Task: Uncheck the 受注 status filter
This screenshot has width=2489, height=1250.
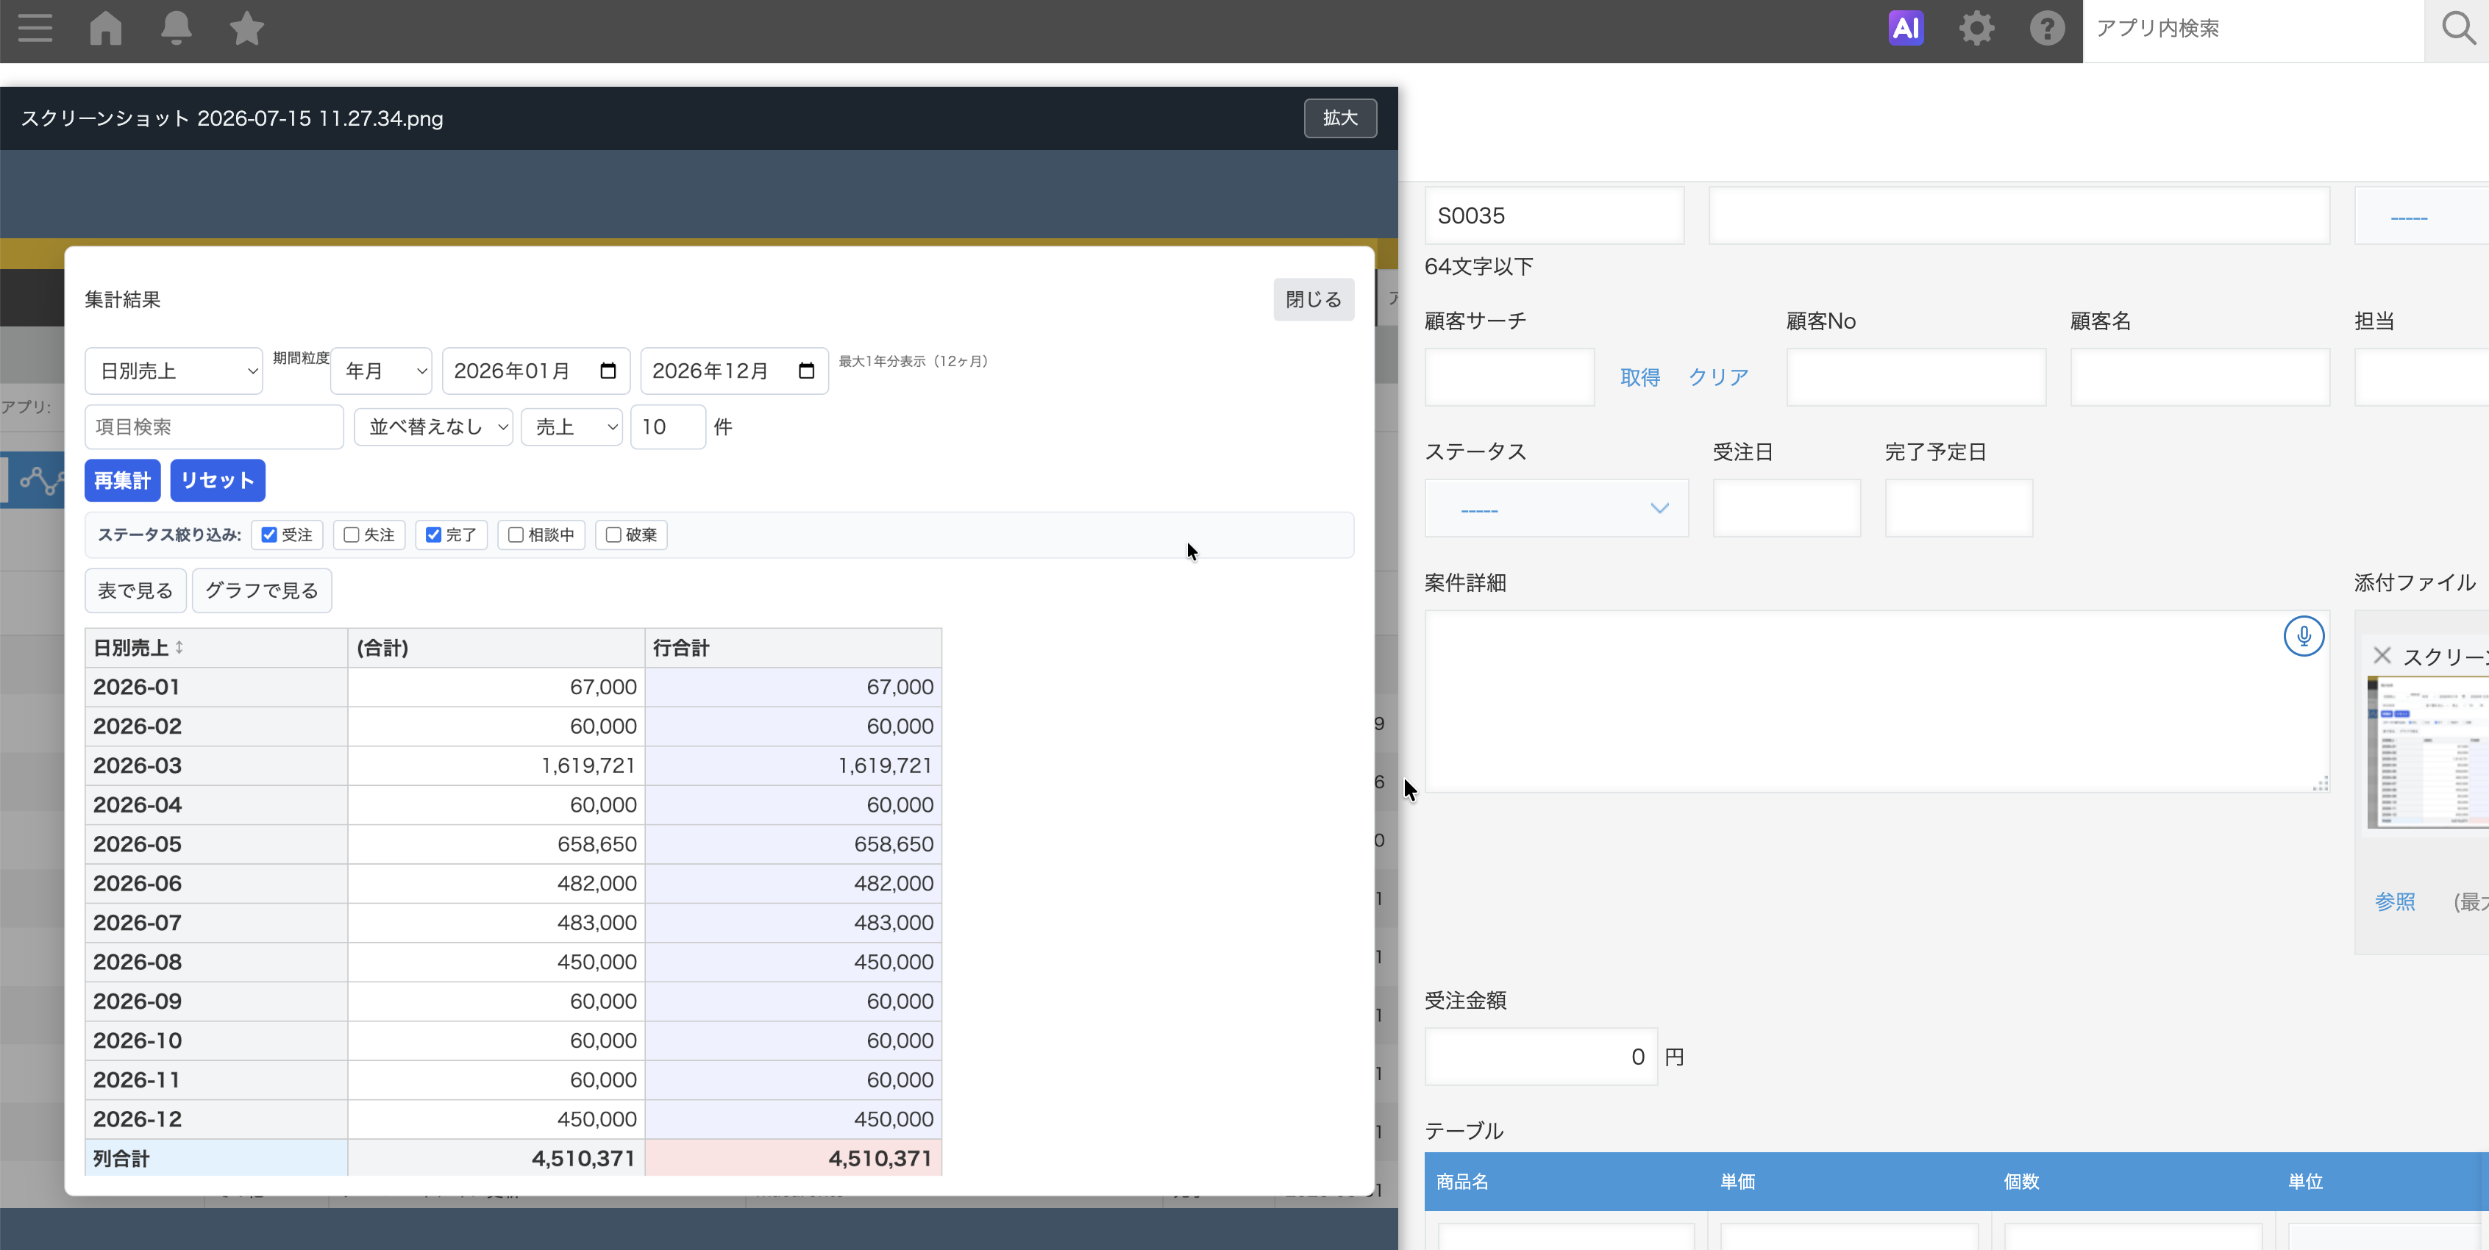Action: pos(270,535)
